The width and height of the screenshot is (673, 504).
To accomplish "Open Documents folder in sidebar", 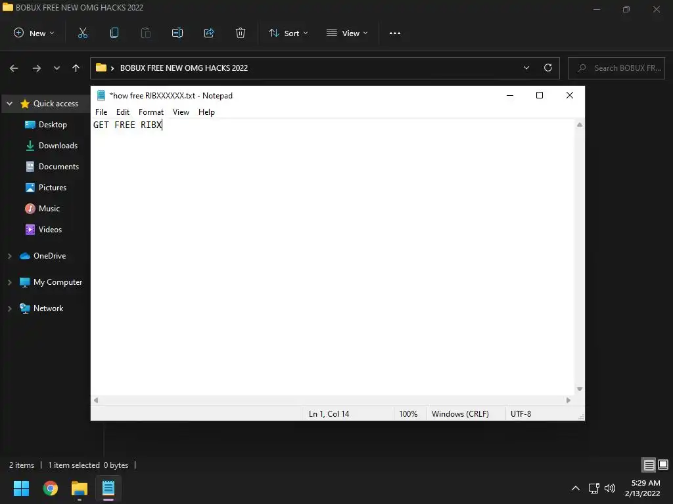I will pyautogui.click(x=53, y=167).
